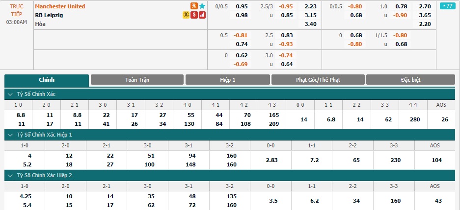Select the Chính tab
The image size is (460, 210).
pyautogui.click(x=47, y=80)
